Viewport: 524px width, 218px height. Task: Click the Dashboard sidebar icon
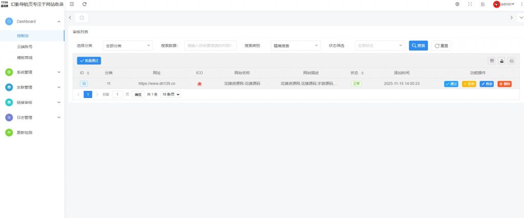pyautogui.click(x=9, y=21)
